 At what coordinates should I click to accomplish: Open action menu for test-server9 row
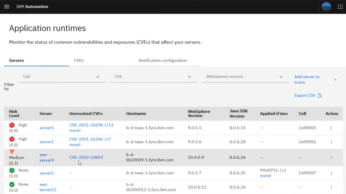[331, 158]
